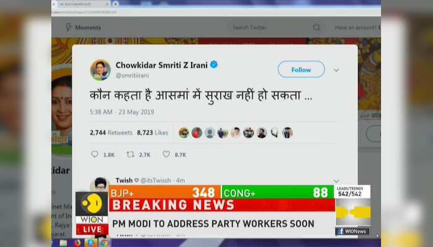Expand tweet options chevron beside Follow

coord(336,70)
